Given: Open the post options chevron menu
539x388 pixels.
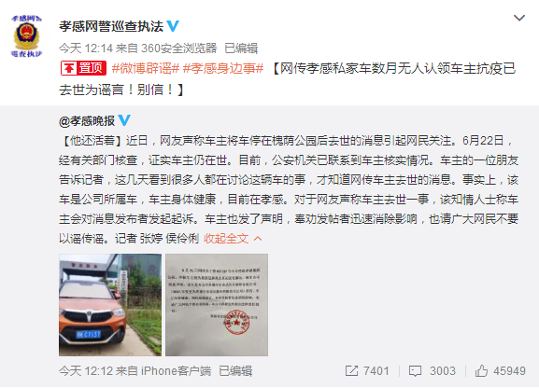Looking at the screenshot, I should [x=519, y=18].
